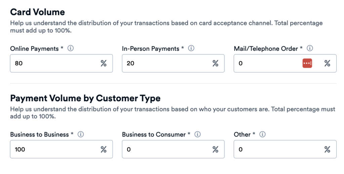Click the info icon beside Online Payments
344x174 pixels.
71,48
